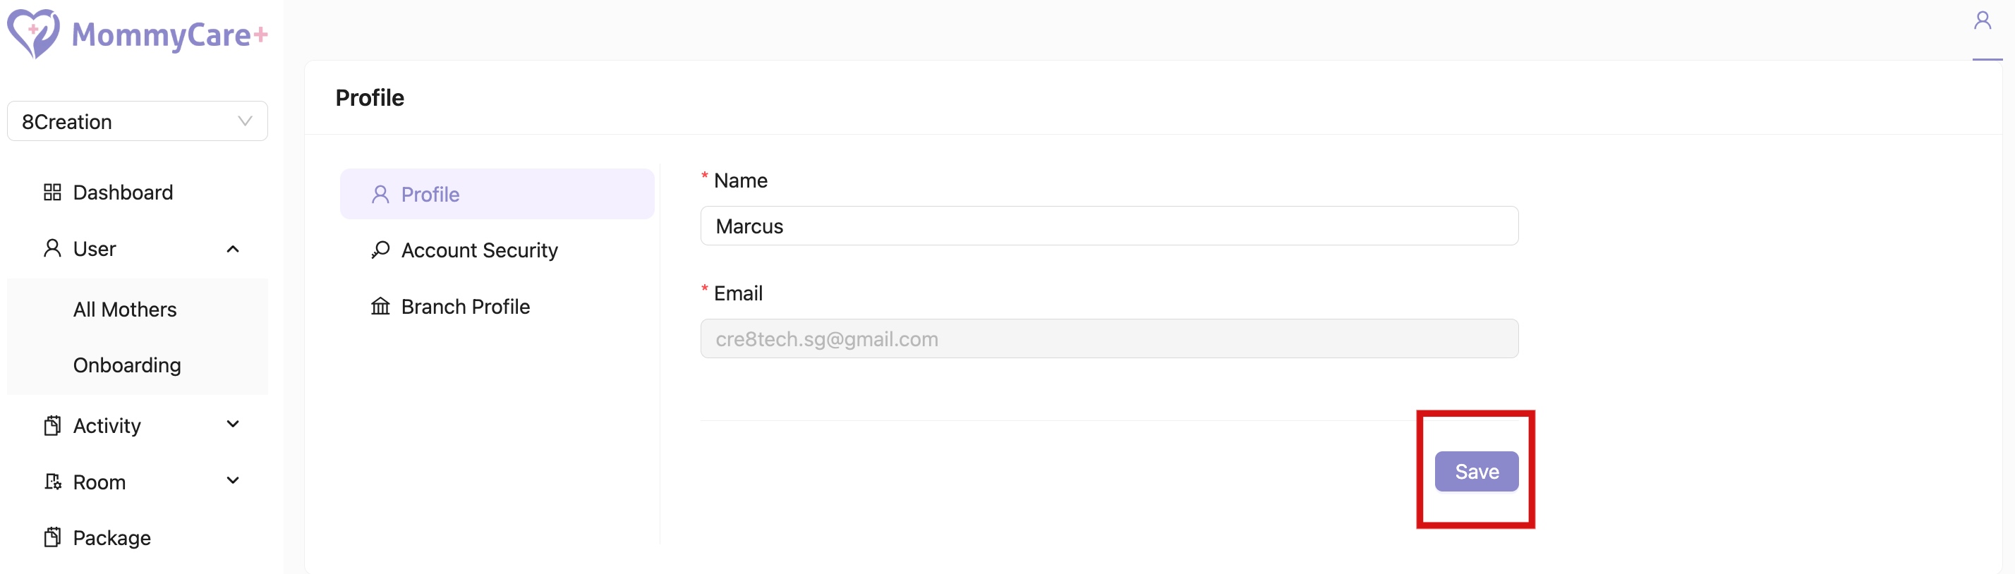Click the MommyCare+ heart logo
Screen dimensions: 2015x574
tap(35, 33)
